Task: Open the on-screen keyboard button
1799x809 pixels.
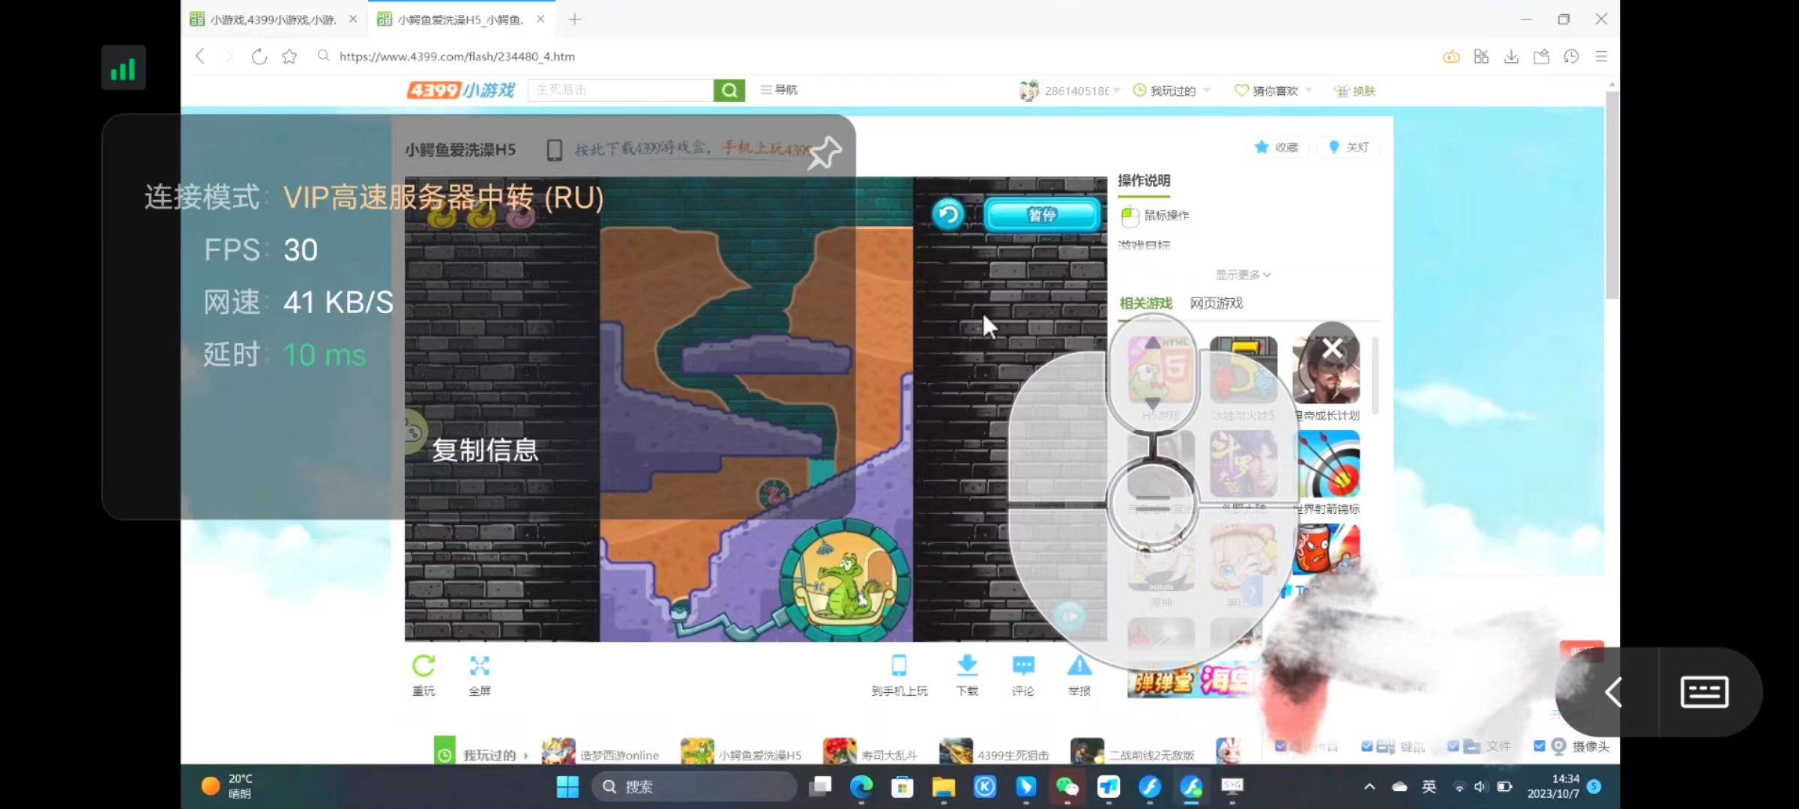Action: pyautogui.click(x=1704, y=691)
